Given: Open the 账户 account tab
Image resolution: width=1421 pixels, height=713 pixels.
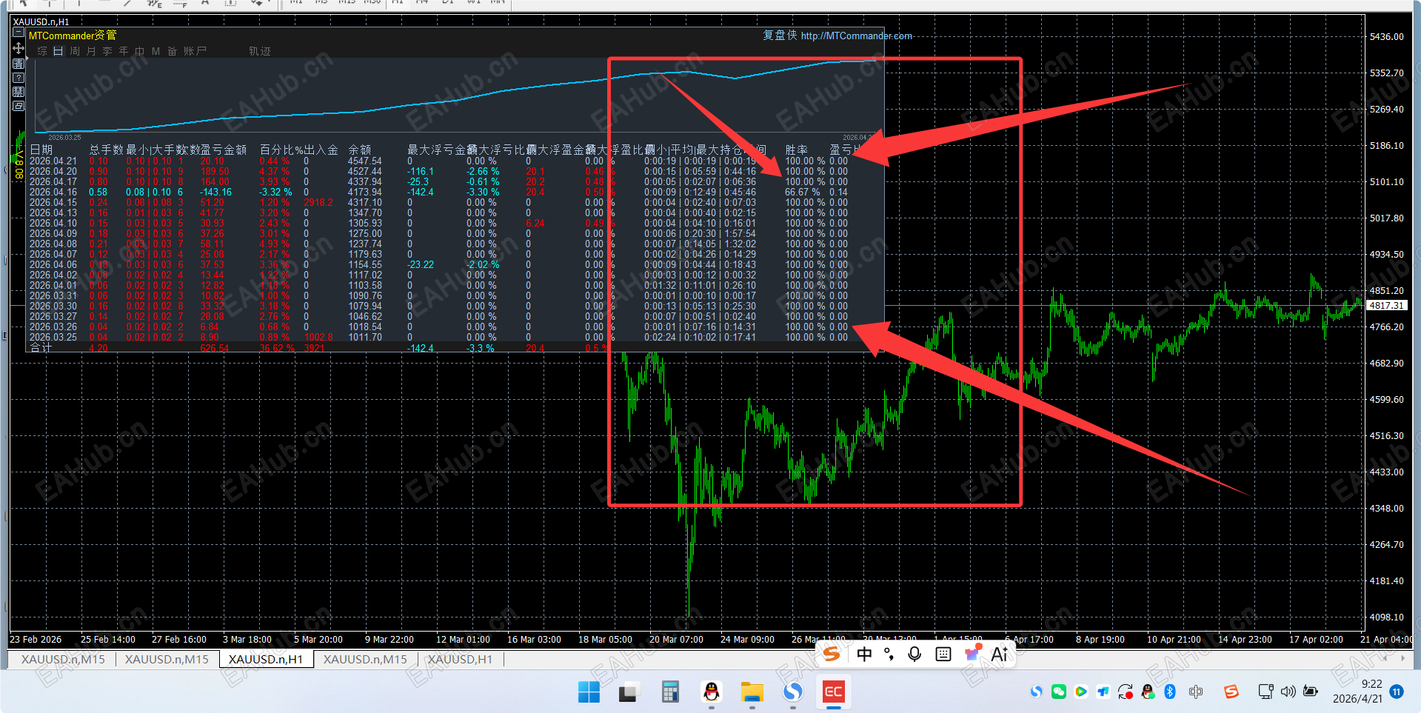Looking at the screenshot, I should pos(195,51).
